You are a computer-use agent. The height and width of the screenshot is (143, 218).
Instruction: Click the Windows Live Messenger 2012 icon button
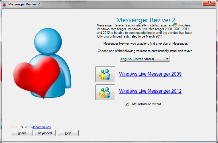[105, 92]
